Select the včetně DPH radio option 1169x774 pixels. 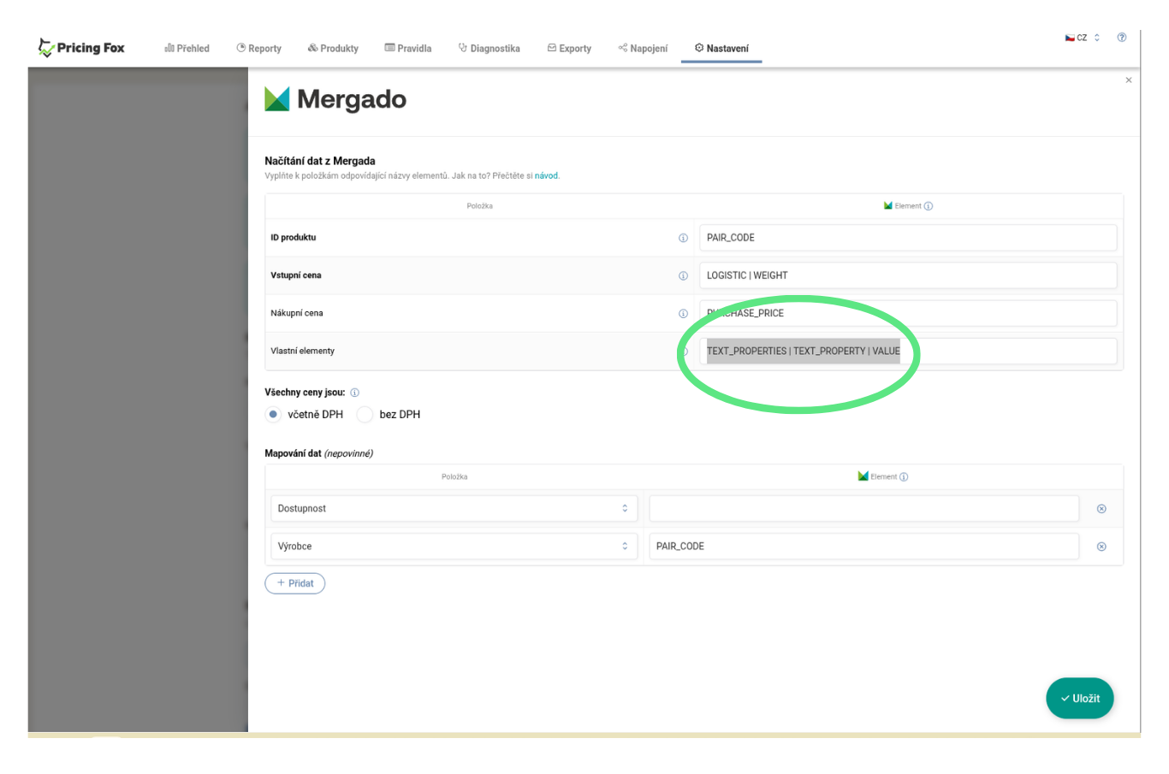pos(273,415)
